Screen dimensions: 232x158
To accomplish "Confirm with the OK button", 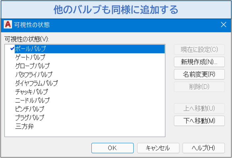I will [x=113, y=148].
